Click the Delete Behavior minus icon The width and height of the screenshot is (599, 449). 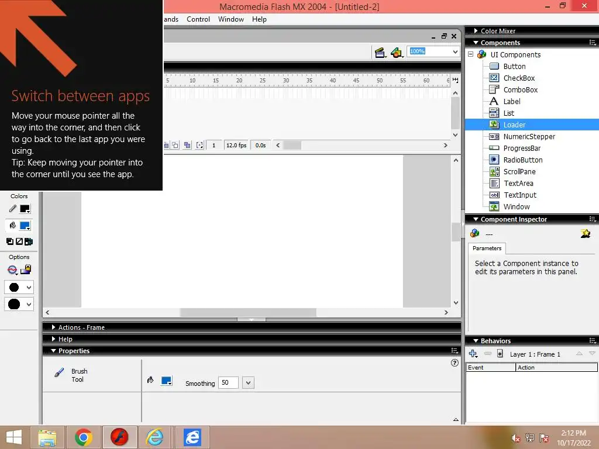coord(488,354)
